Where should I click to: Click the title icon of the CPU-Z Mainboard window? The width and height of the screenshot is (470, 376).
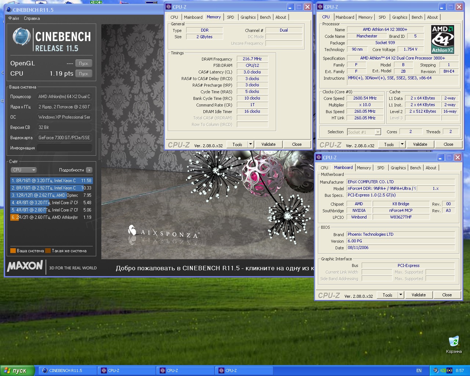(x=319, y=158)
